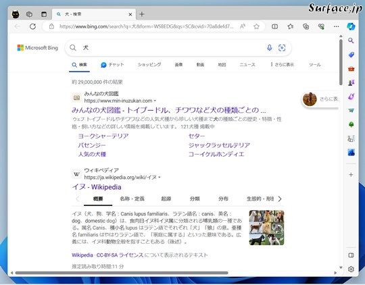This screenshot has height=285, width=365.
Task: Select the 分布 section tab
Action: (223, 199)
